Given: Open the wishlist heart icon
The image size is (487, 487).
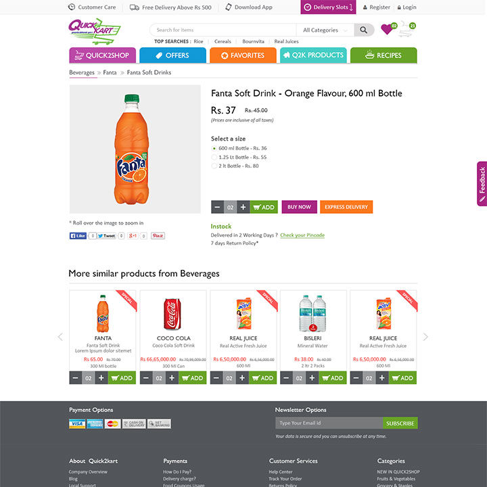Looking at the screenshot, I should [x=387, y=29].
